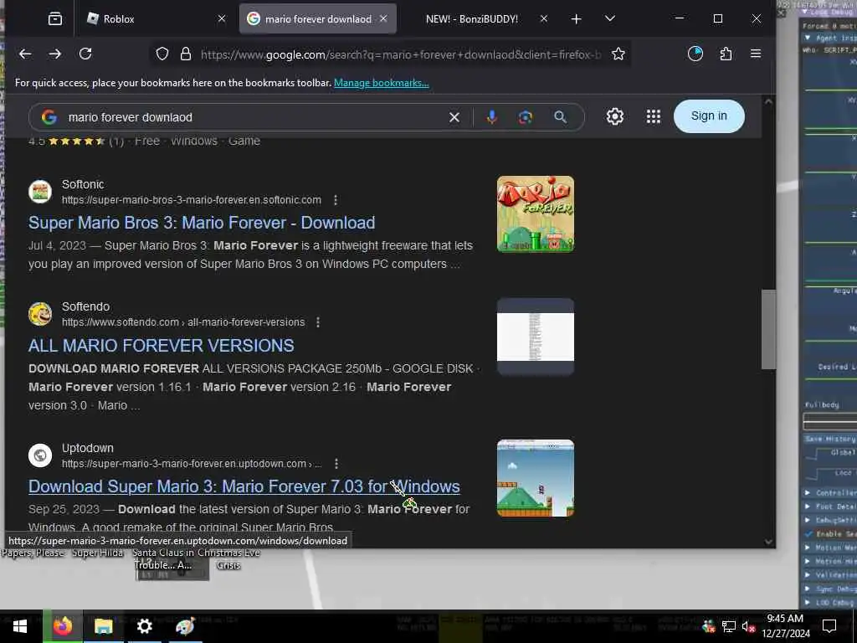Bookmark this page with star icon
857x643 pixels.
tap(618, 54)
